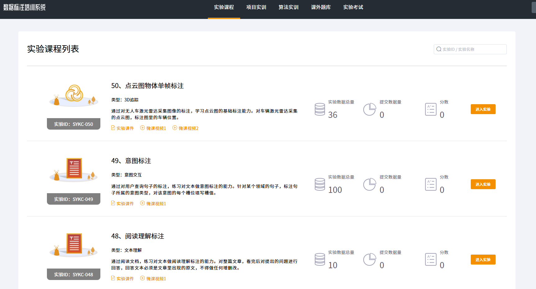Click the total data value 36
The image size is (536, 289).
pos(333,115)
